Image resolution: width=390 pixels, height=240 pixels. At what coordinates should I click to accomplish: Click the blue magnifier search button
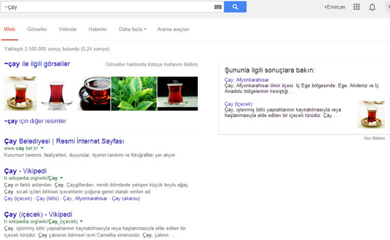pyautogui.click(x=235, y=7)
